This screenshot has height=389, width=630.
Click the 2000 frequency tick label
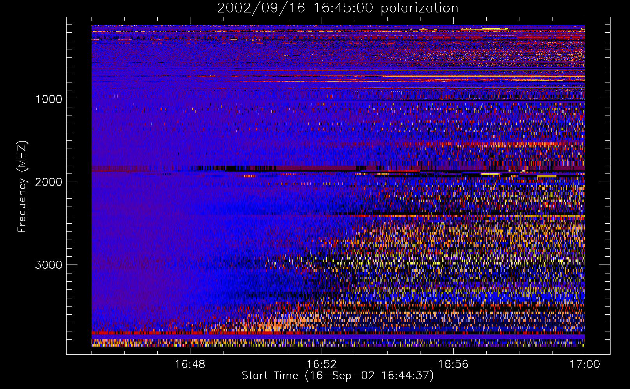click(x=49, y=182)
